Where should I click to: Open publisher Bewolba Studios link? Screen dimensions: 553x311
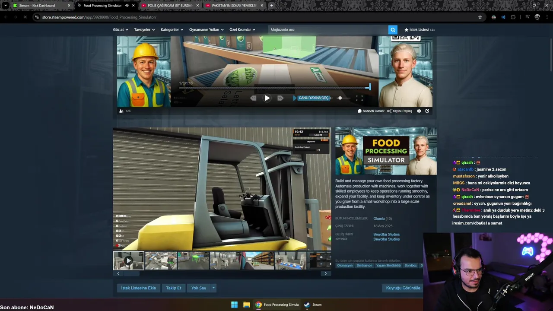[386, 239]
